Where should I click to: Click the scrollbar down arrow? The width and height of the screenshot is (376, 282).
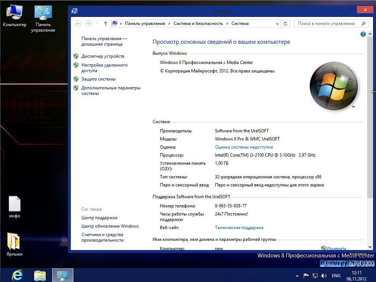(x=370, y=247)
